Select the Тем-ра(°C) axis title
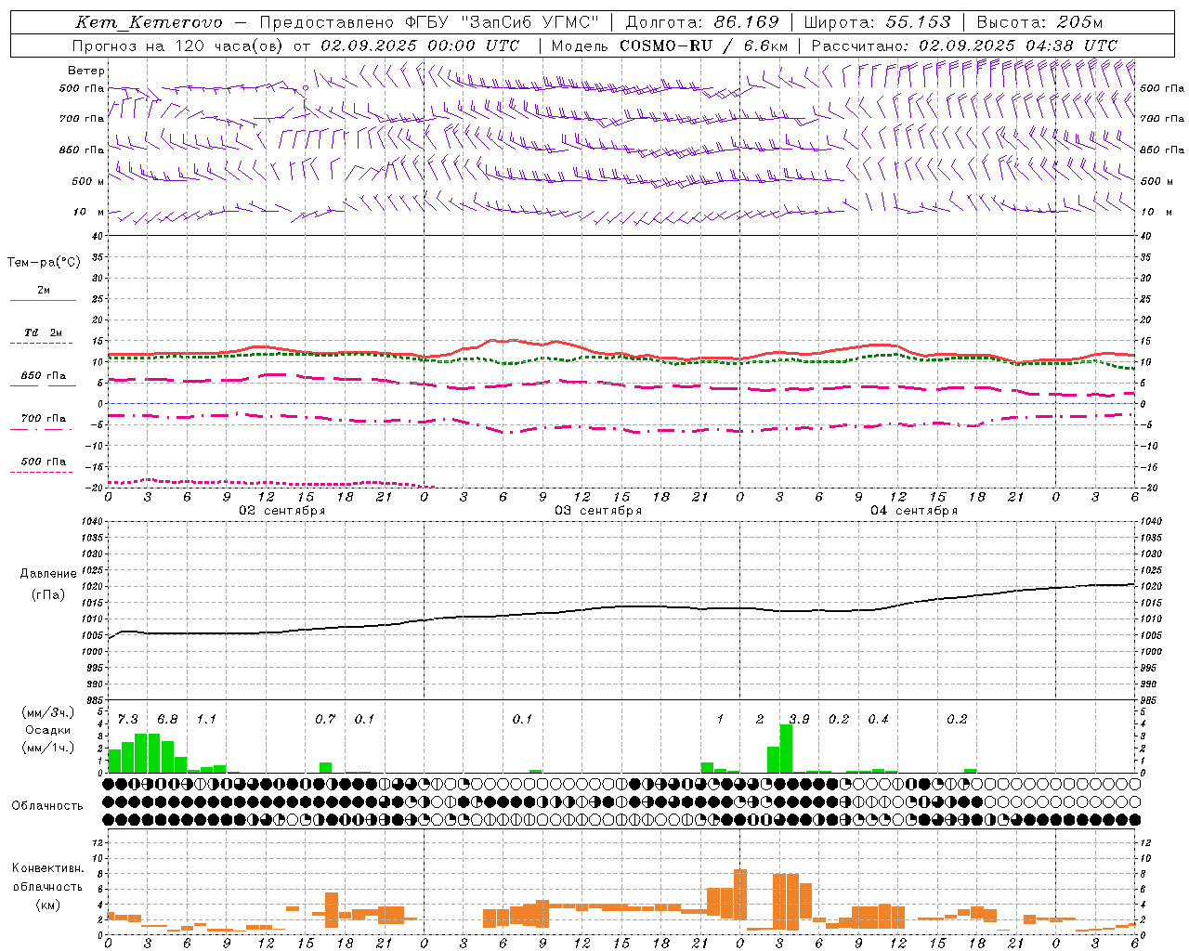The image size is (1189, 951). 44,263
